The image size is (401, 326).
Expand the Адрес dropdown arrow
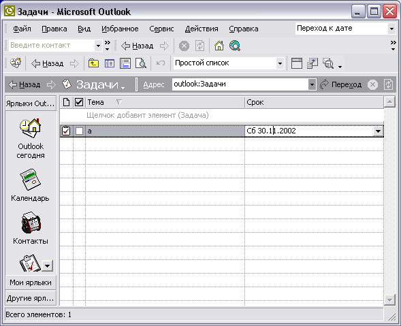click(x=312, y=84)
